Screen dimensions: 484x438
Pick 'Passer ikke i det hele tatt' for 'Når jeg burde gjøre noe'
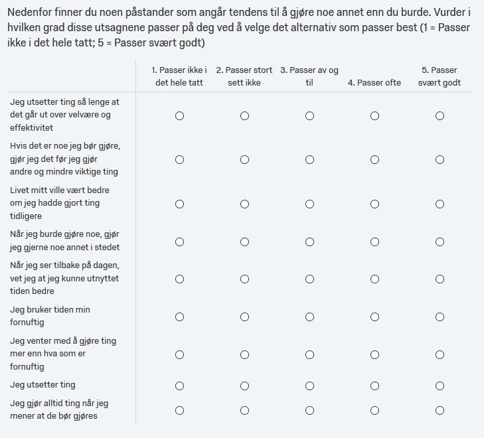pyautogui.click(x=179, y=242)
